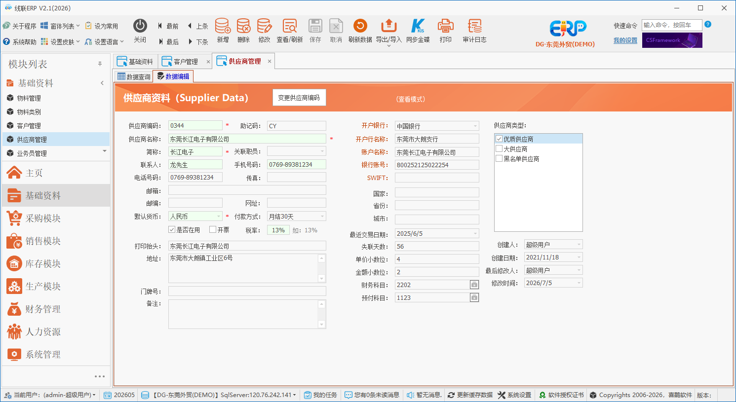
Task: Open the 付款方式 月结30天 dropdown
Action: (322, 216)
